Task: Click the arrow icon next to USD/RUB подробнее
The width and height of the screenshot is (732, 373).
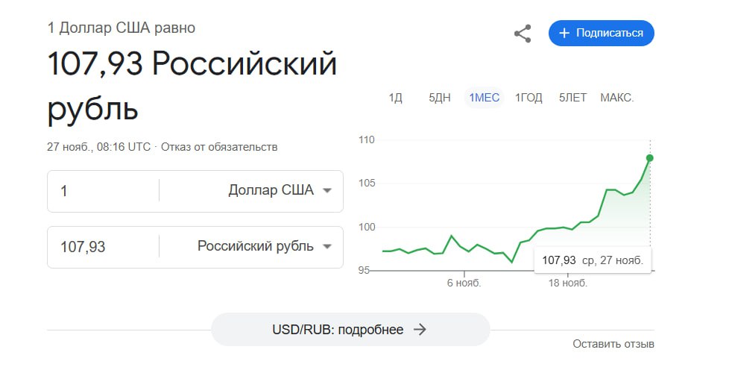Action: 420,330
